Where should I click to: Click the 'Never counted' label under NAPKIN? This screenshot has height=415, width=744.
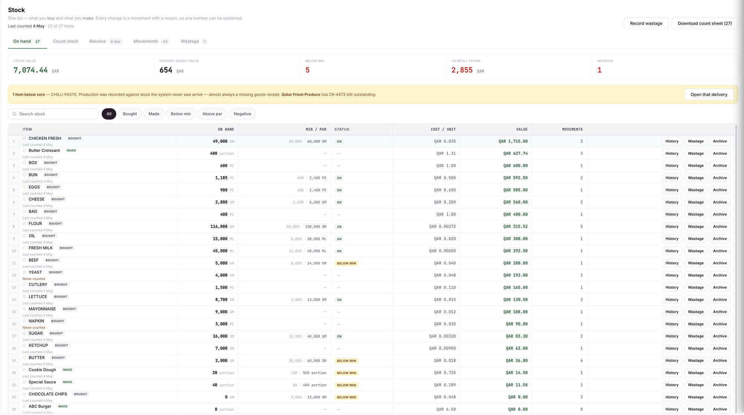pyautogui.click(x=33, y=328)
